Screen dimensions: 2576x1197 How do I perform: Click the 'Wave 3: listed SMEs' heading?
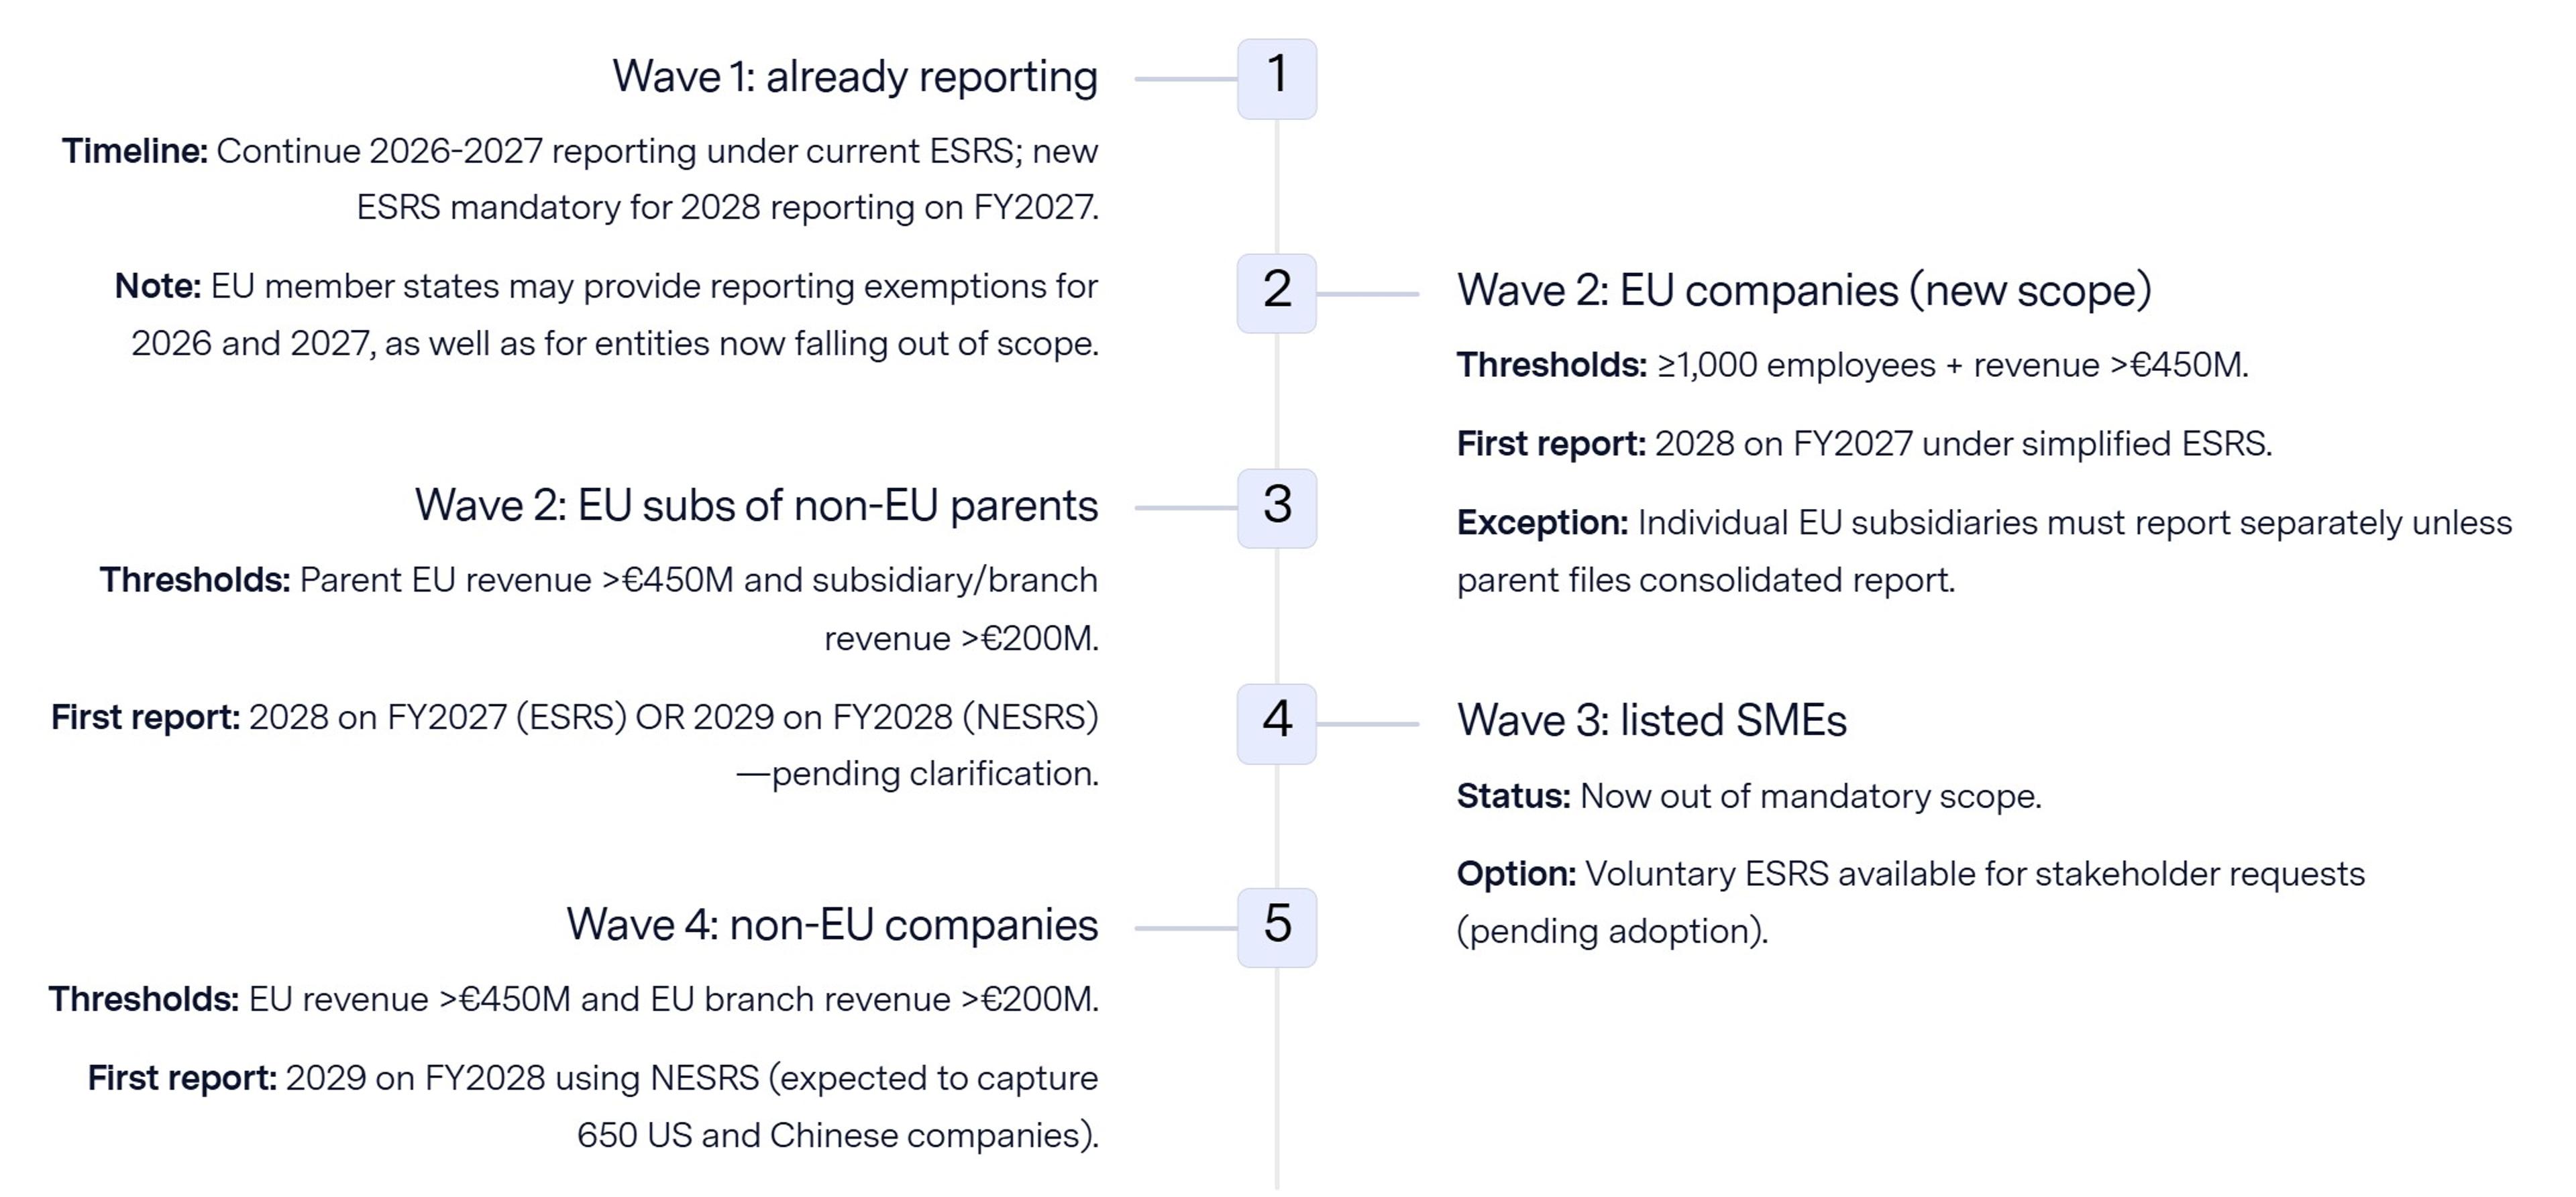1652,721
